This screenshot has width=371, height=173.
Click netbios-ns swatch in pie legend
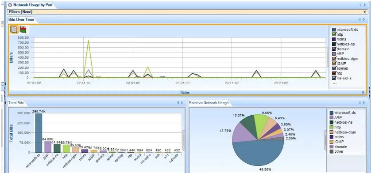pos(332,123)
